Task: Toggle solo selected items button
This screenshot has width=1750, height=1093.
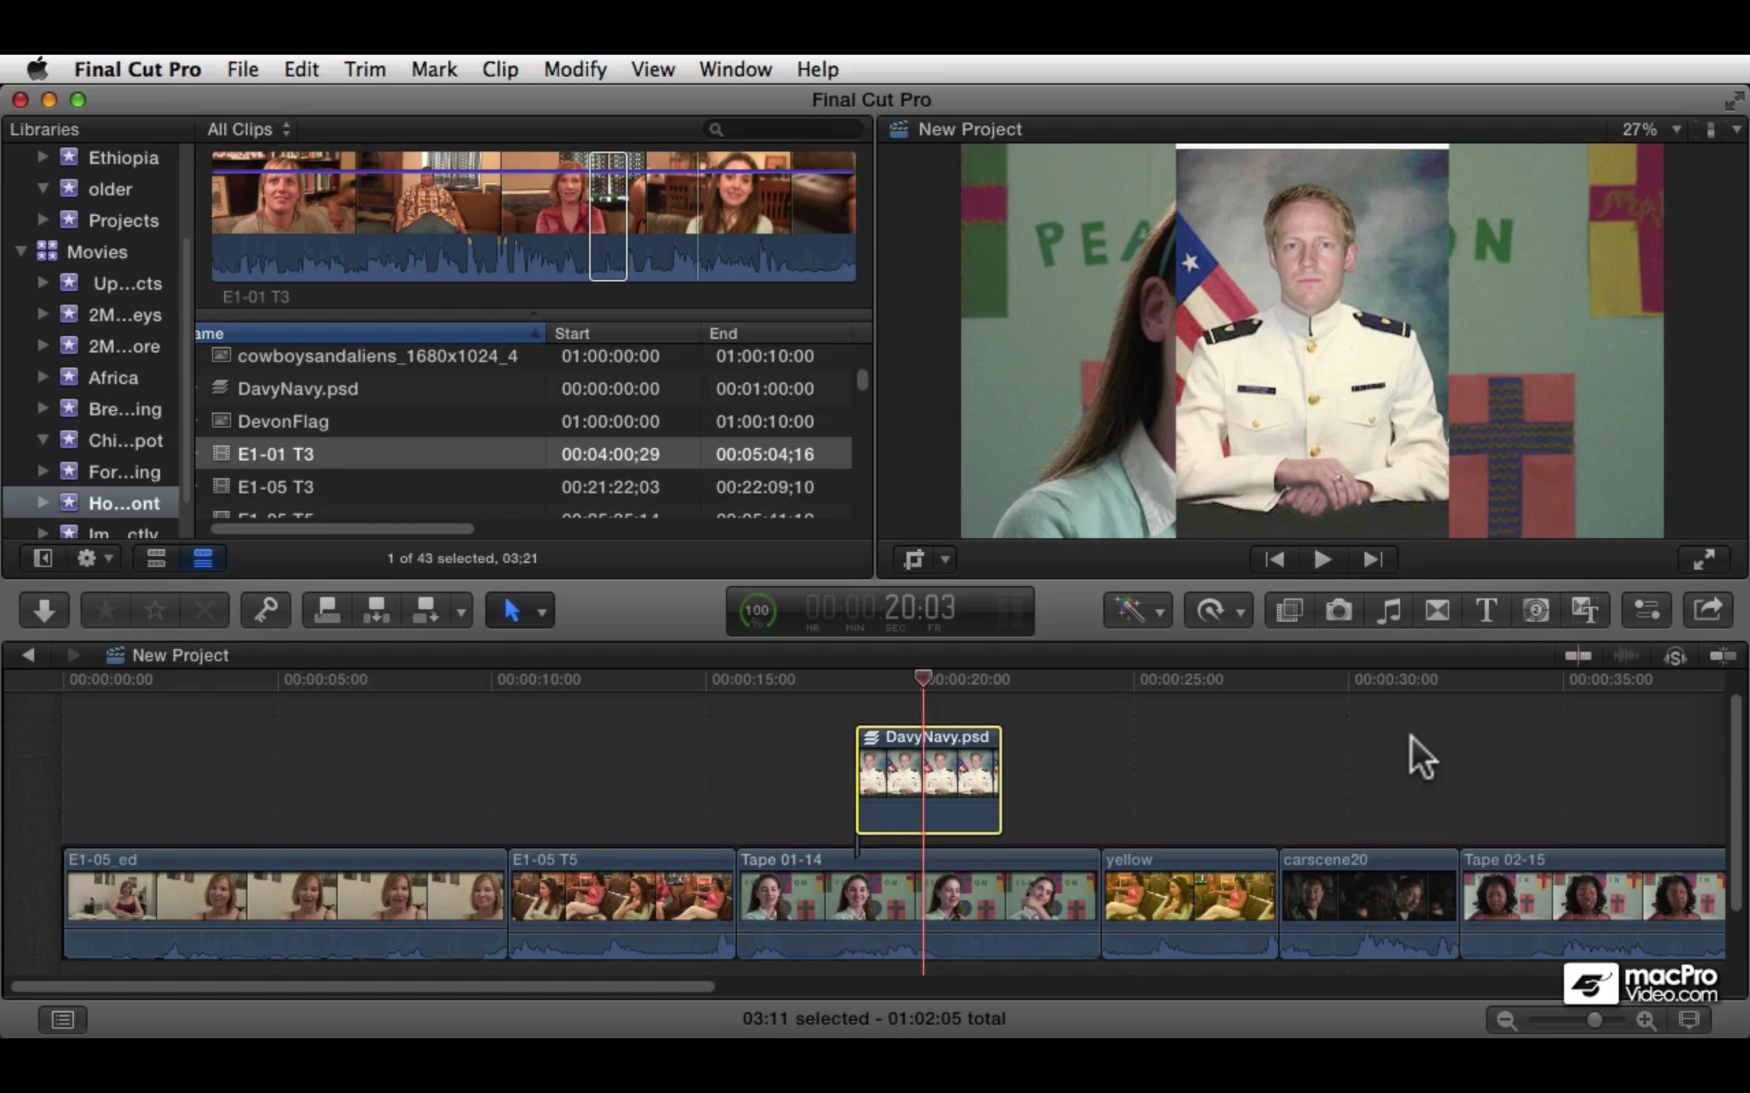Action: (1675, 656)
